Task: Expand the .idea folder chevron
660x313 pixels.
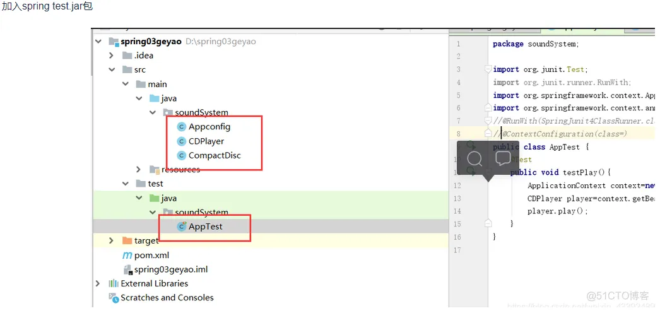Action: pyautogui.click(x=112, y=56)
